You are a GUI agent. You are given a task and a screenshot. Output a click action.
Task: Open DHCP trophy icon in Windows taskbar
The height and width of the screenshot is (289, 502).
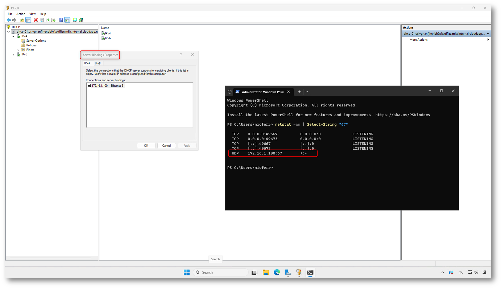299,272
